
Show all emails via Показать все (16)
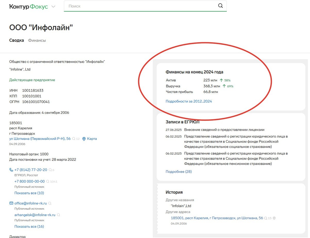click(x=29, y=226)
